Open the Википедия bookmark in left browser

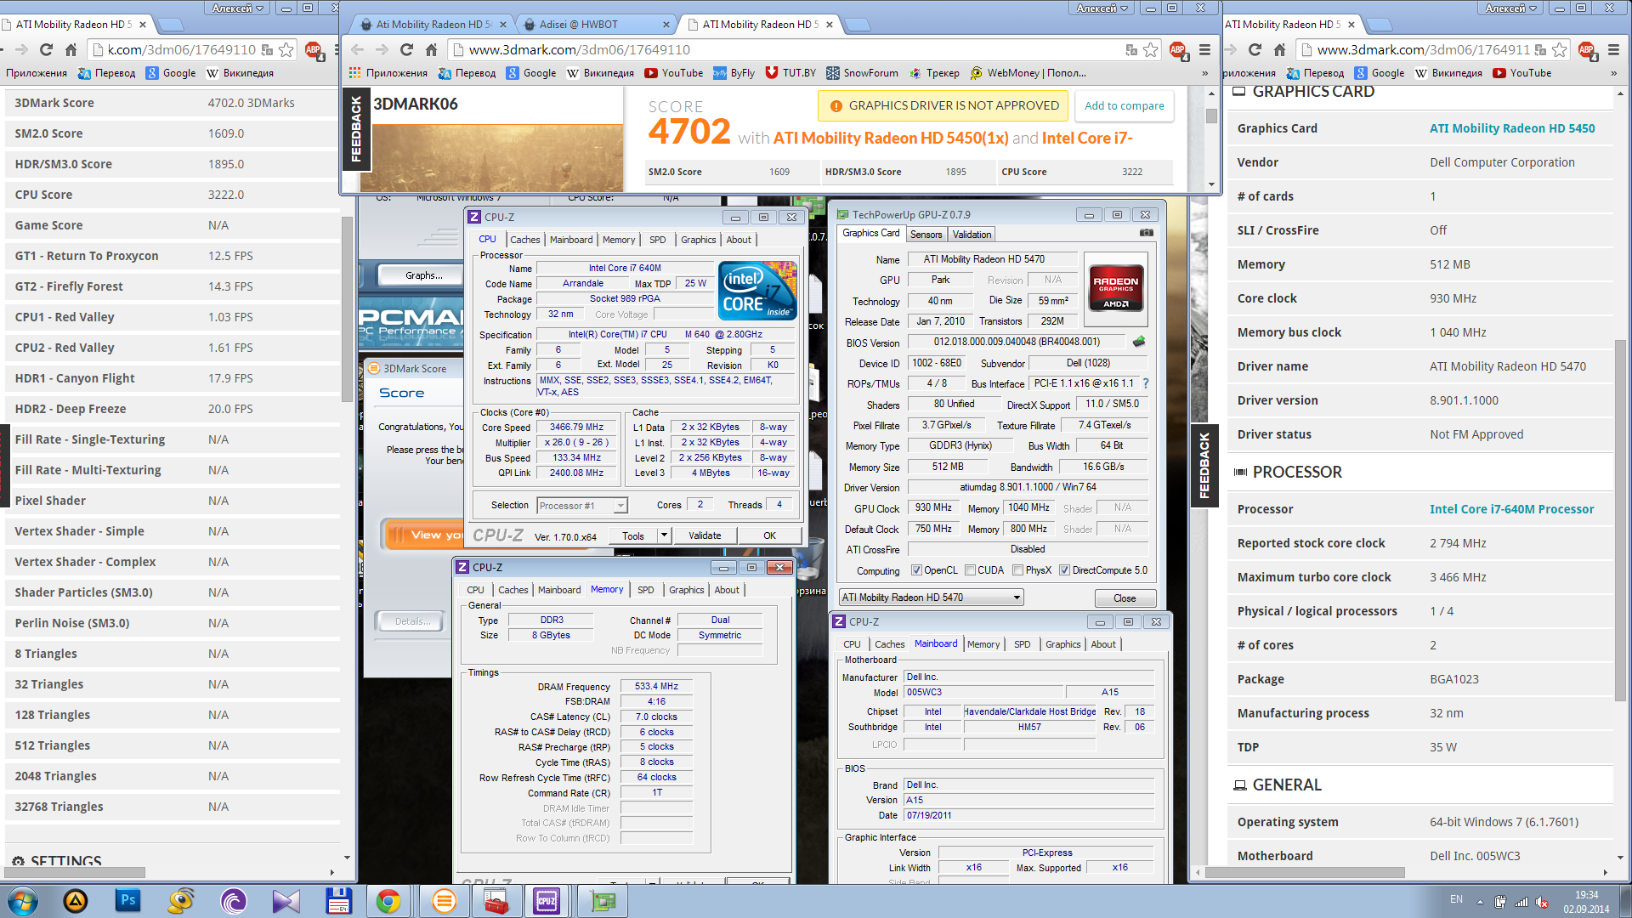(240, 73)
